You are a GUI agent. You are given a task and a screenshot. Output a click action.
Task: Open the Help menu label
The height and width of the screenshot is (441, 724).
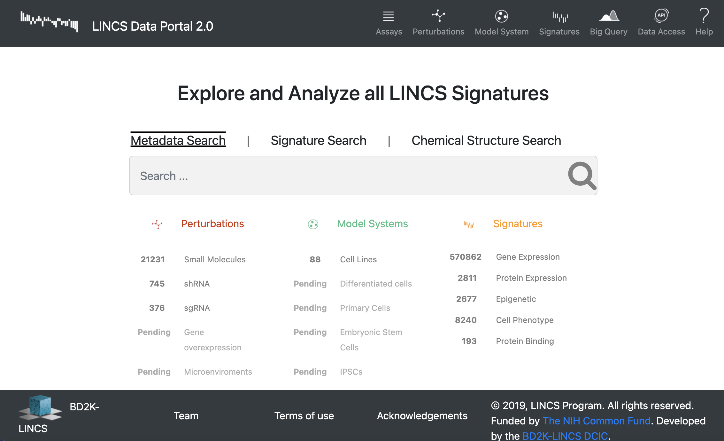tap(704, 32)
